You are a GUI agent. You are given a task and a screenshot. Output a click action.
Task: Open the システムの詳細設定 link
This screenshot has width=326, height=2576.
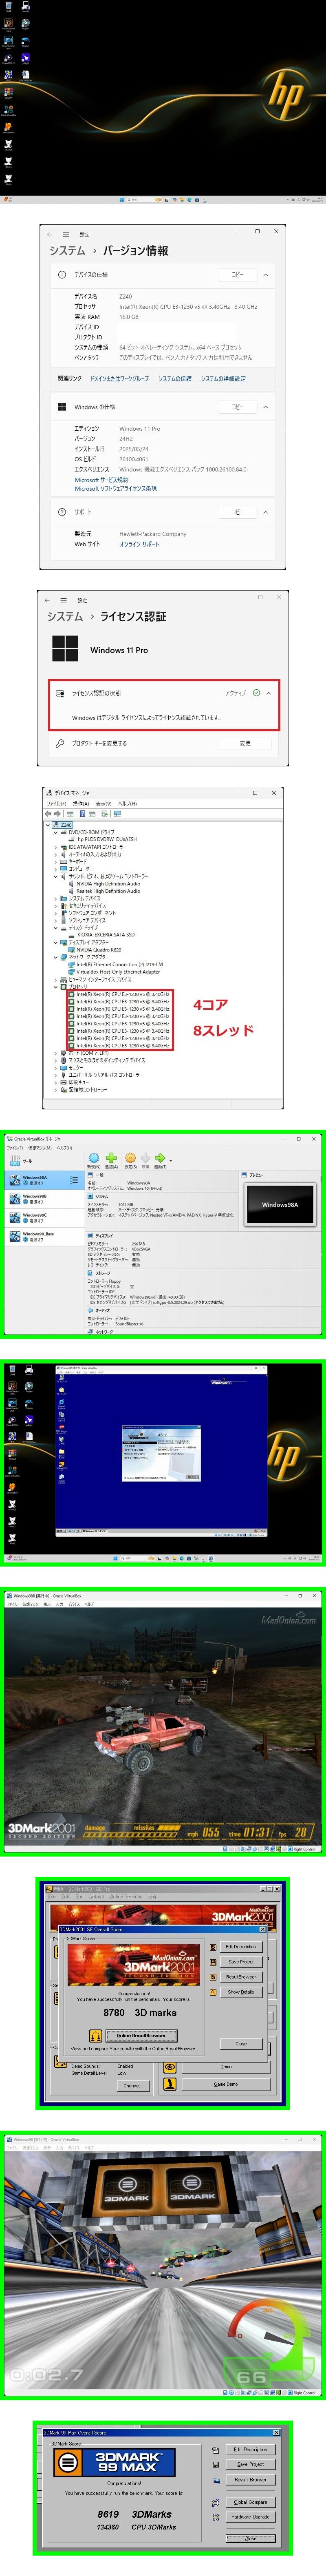(223, 379)
